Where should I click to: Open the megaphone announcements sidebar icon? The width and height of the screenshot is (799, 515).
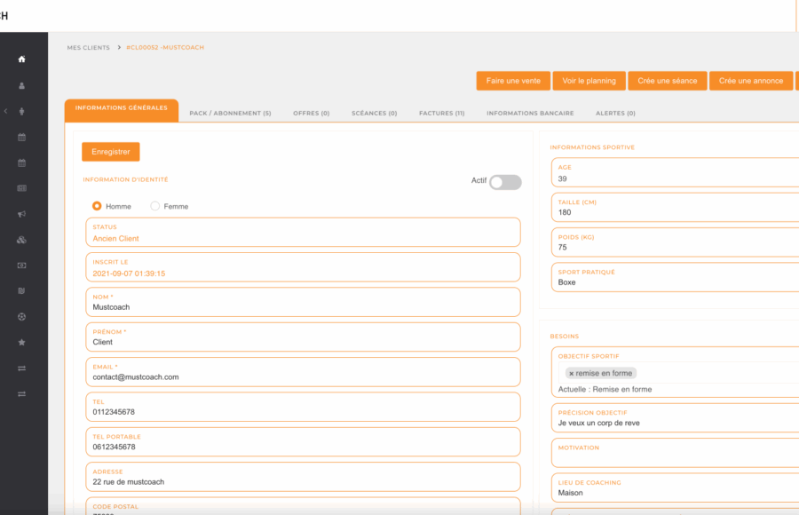(x=21, y=214)
